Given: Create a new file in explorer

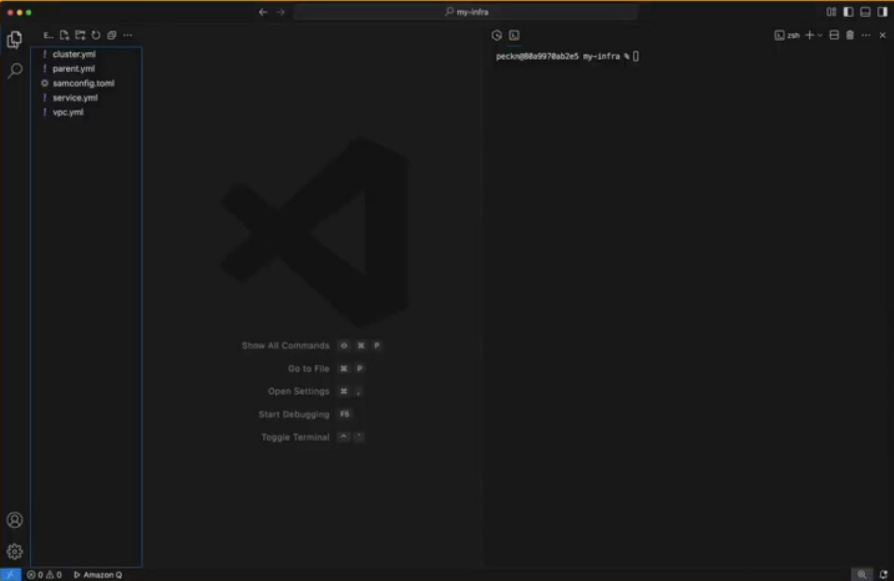Looking at the screenshot, I should point(64,35).
